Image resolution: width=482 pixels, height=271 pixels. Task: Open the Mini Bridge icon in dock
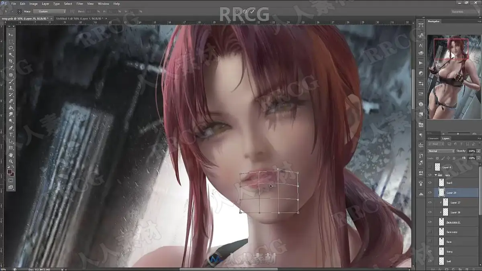pyautogui.click(x=421, y=125)
